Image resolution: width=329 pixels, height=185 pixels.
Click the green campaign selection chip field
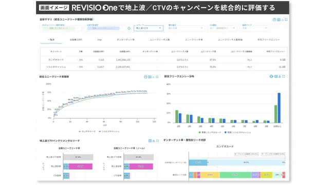61,28
